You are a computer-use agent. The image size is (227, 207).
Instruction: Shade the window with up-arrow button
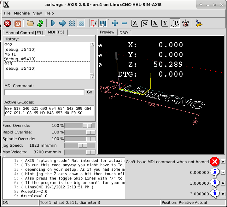coord(201,5)
